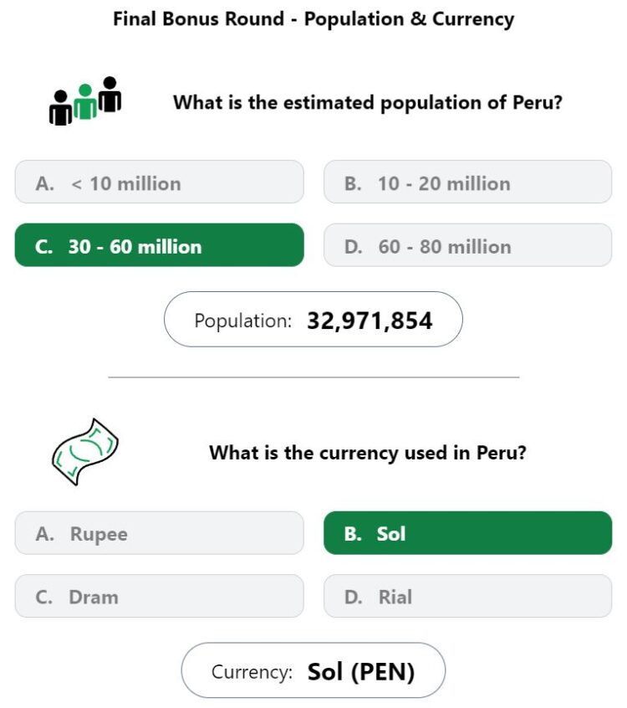Click the Population: label
The width and height of the screenshot is (627, 708).
pyautogui.click(x=243, y=321)
